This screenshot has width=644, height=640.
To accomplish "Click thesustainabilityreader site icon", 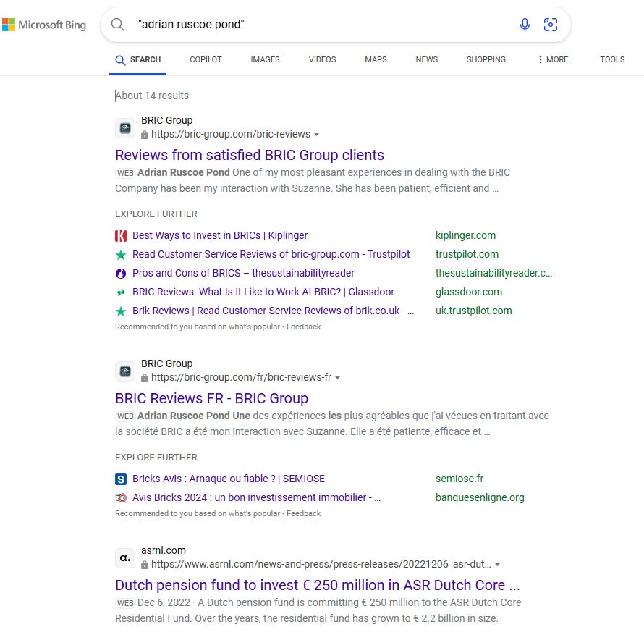I will point(121,274).
